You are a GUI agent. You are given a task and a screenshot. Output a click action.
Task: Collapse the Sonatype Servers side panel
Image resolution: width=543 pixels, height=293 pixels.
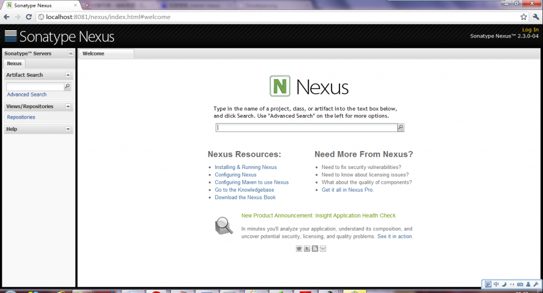pos(71,54)
